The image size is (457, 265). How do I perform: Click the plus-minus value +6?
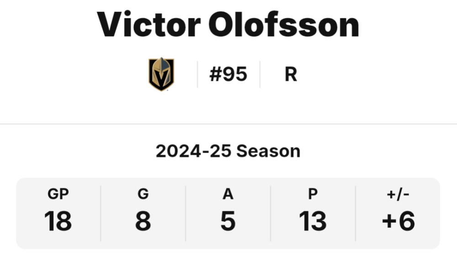398,221
